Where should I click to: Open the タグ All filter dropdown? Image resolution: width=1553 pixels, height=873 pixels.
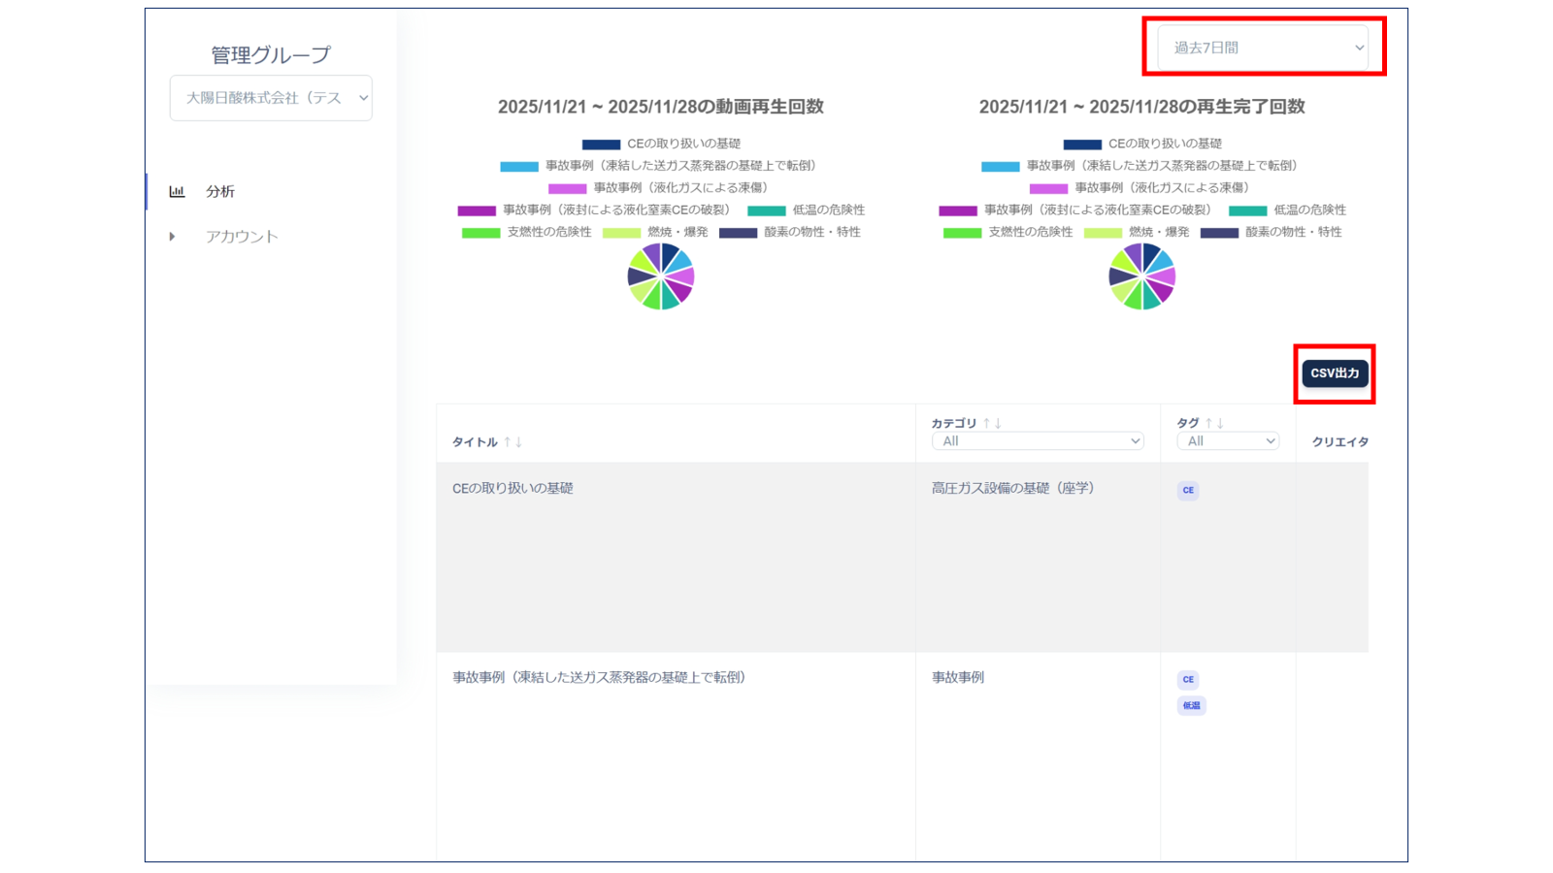1228,441
